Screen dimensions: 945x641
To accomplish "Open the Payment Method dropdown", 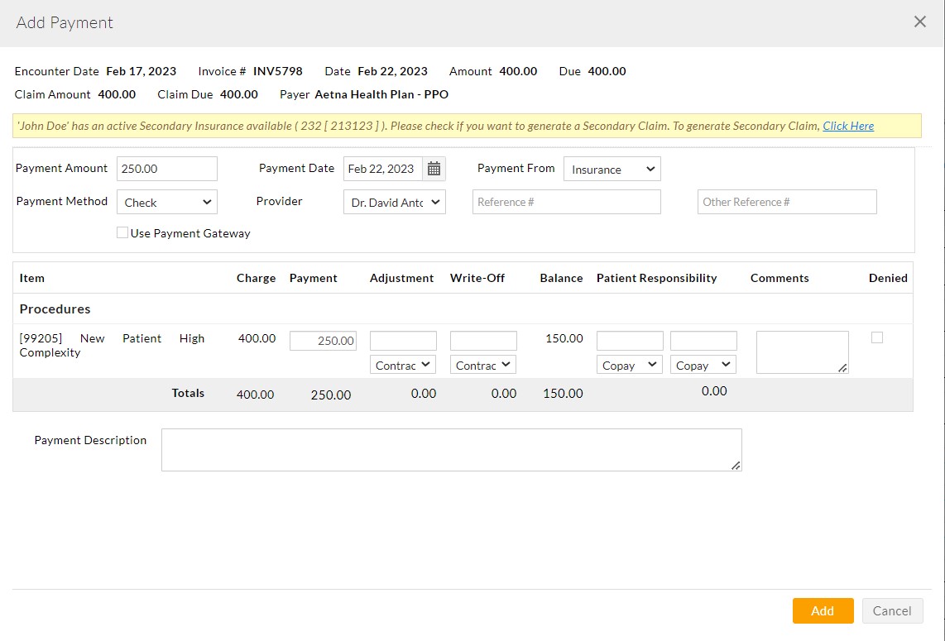I will pos(166,202).
